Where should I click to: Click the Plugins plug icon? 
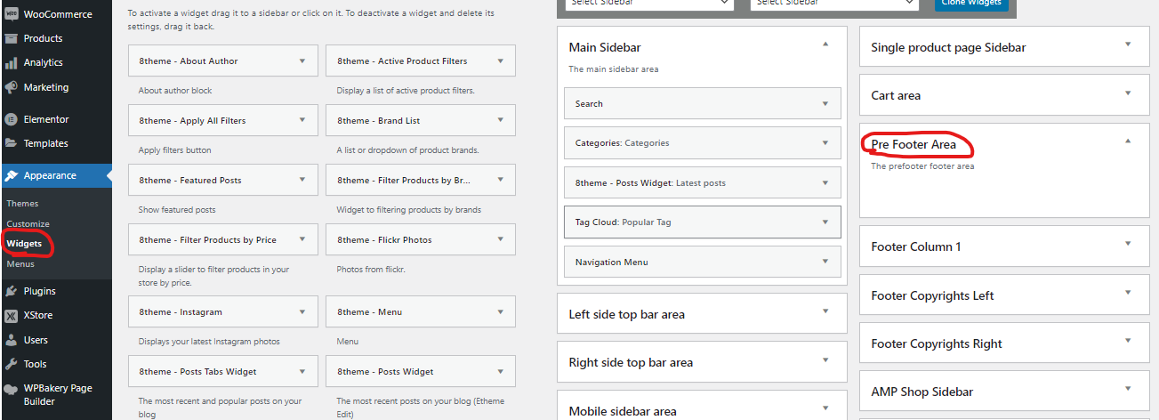(x=11, y=291)
